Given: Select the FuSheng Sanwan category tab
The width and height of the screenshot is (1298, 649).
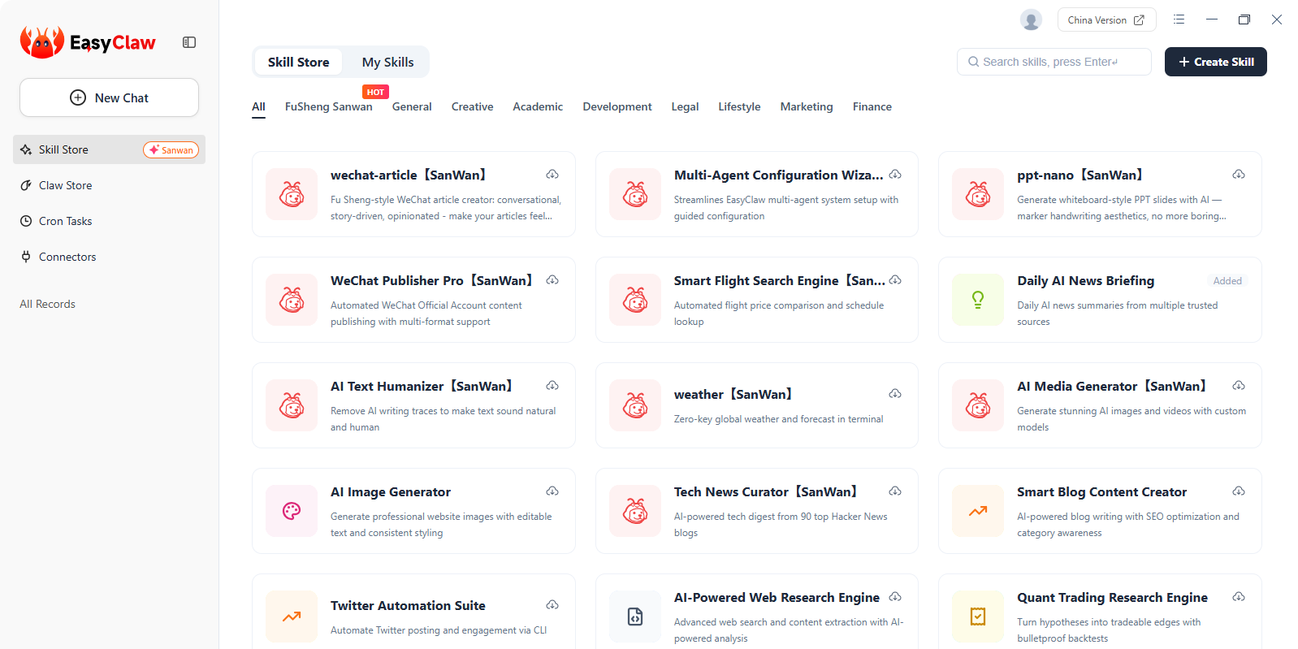Looking at the screenshot, I should [x=328, y=106].
